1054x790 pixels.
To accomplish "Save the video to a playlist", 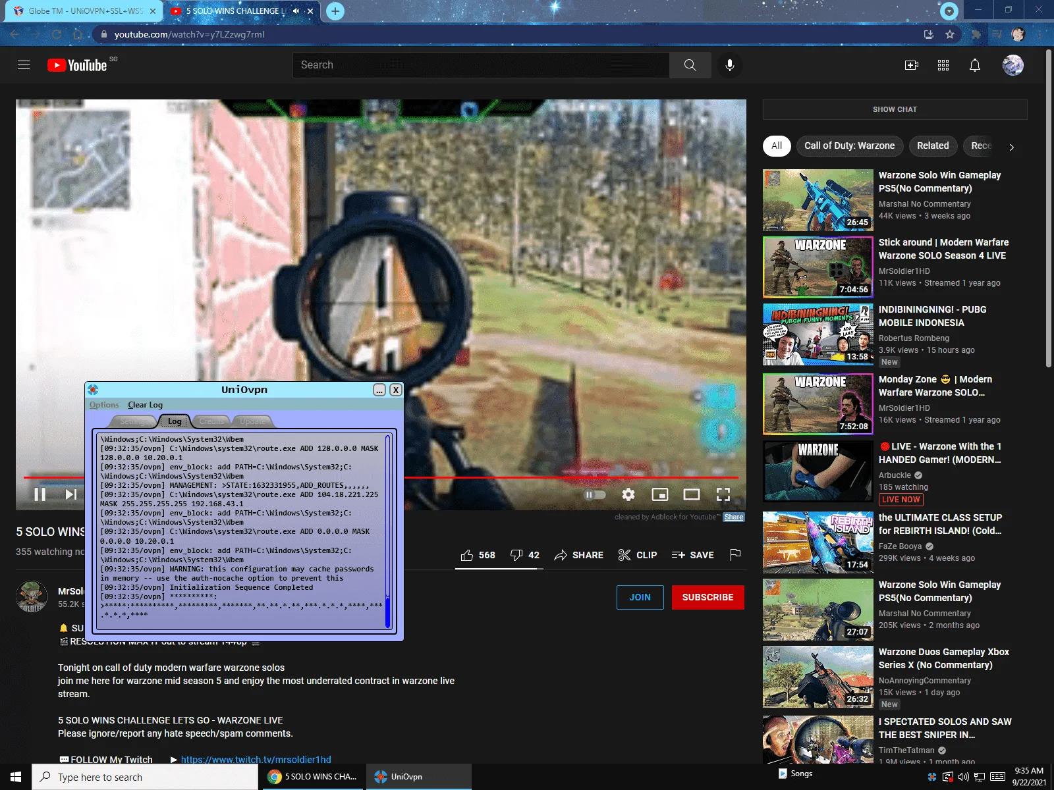I will click(692, 555).
